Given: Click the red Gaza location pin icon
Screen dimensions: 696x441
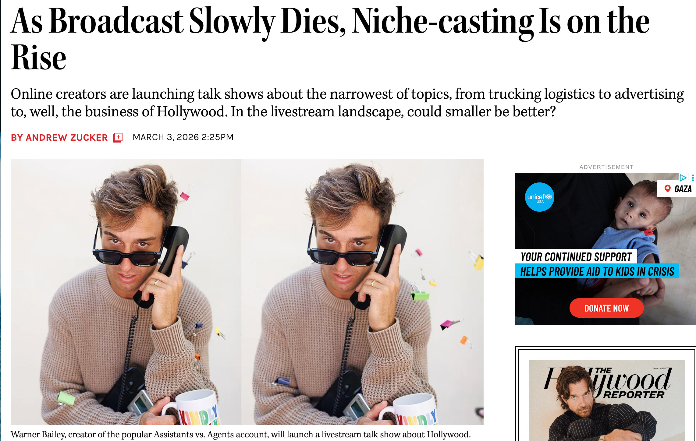Looking at the screenshot, I should [667, 189].
